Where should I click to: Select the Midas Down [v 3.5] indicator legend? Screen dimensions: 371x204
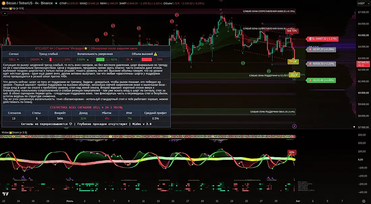point(15,133)
